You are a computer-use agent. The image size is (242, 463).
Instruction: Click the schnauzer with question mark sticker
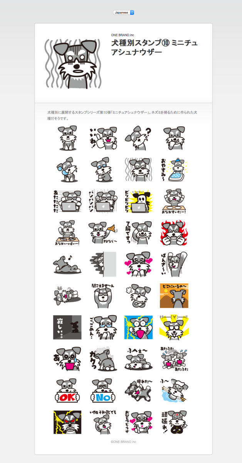(x=138, y=138)
